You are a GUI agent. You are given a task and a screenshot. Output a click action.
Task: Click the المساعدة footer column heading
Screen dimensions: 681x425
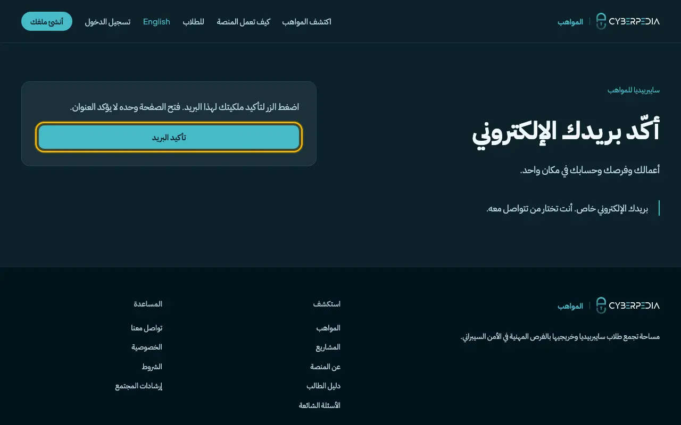[x=148, y=304]
